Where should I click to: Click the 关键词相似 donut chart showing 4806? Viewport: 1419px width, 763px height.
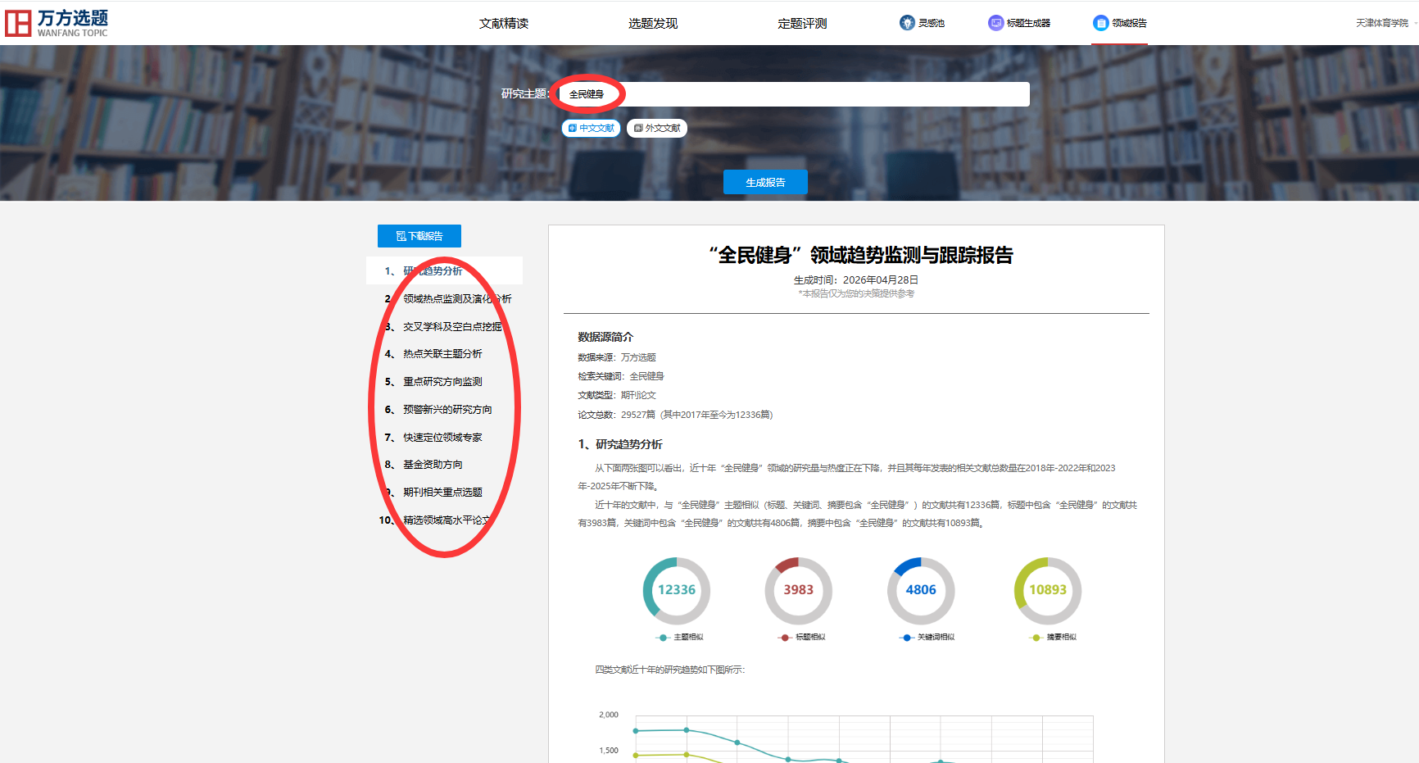pos(920,590)
